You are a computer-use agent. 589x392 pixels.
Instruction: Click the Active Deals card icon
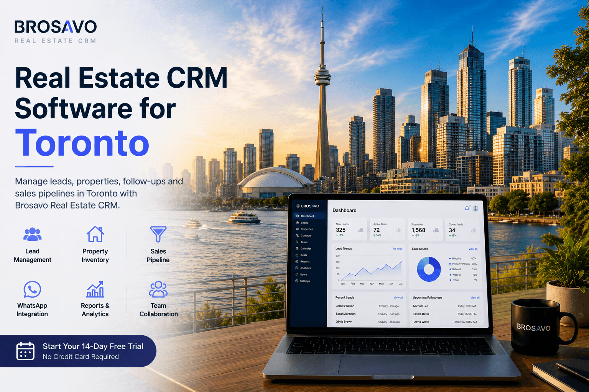(399, 230)
